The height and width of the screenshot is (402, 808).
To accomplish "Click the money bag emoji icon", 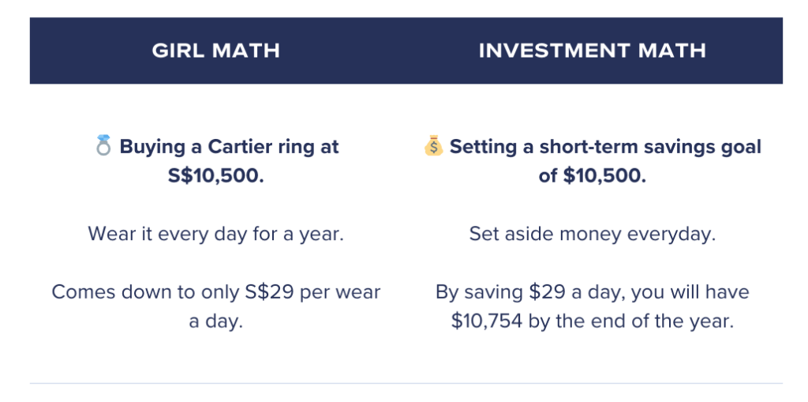I will pyautogui.click(x=433, y=145).
